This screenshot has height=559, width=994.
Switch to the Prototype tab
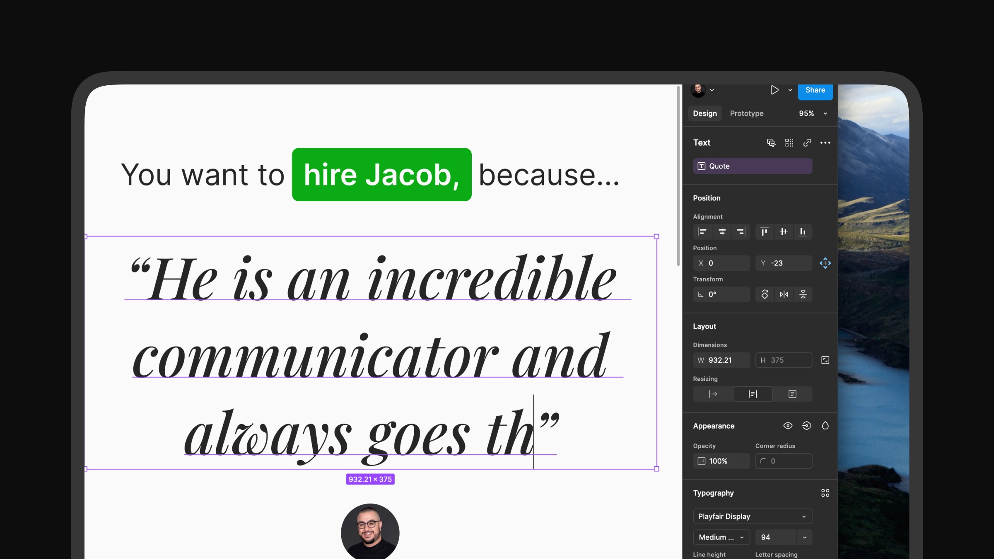pos(746,113)
